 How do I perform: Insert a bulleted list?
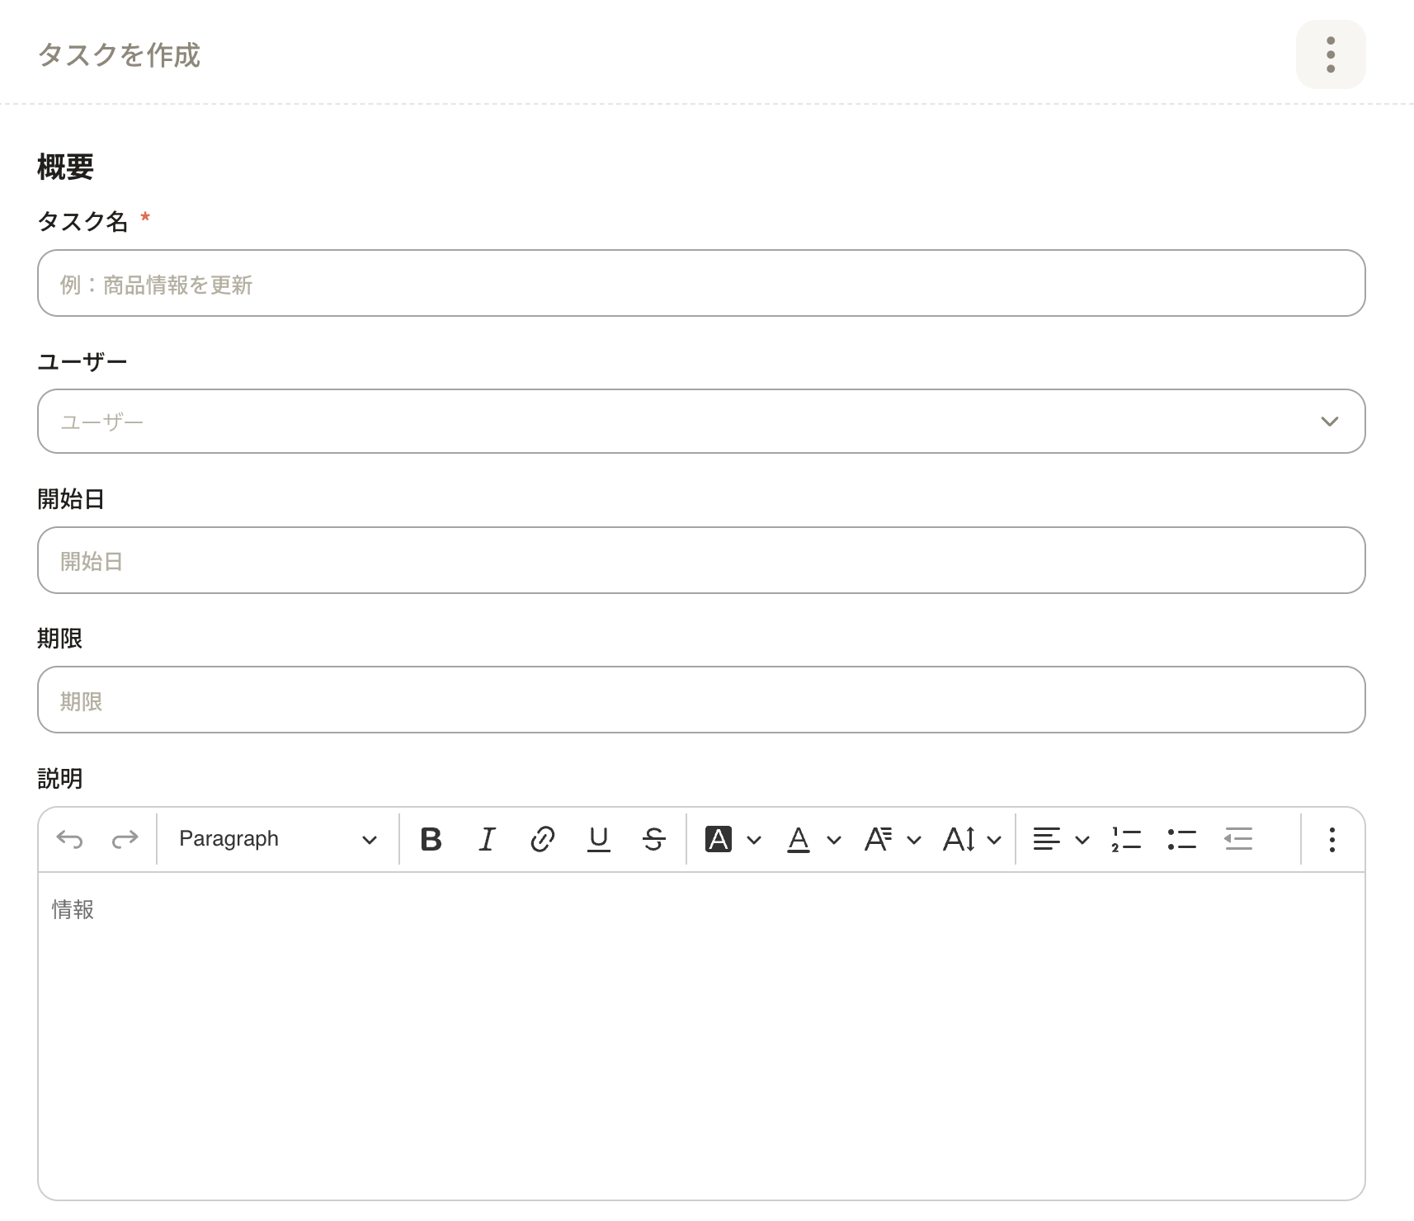(x=1181, y=840)
